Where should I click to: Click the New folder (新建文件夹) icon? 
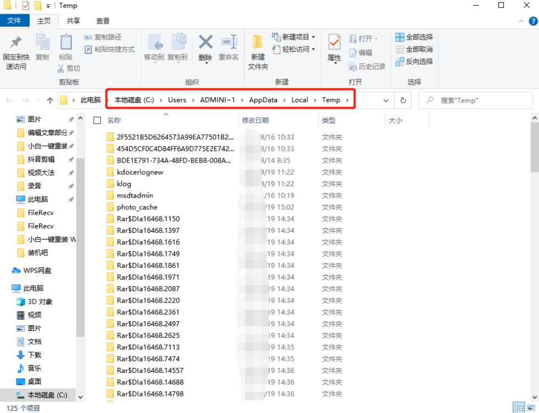258,43
